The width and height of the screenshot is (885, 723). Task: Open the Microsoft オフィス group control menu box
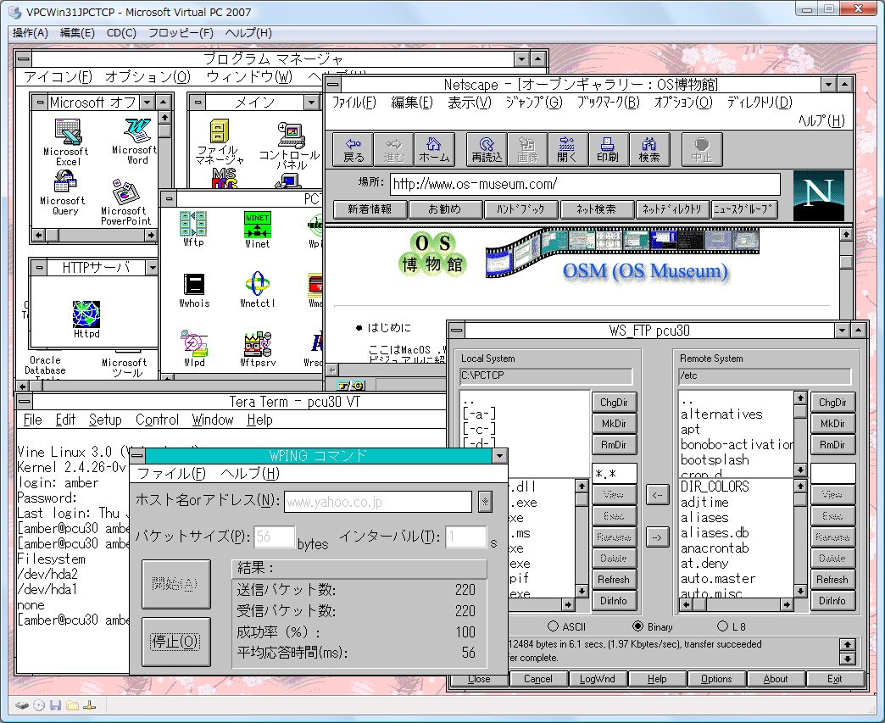click(40, 103)
